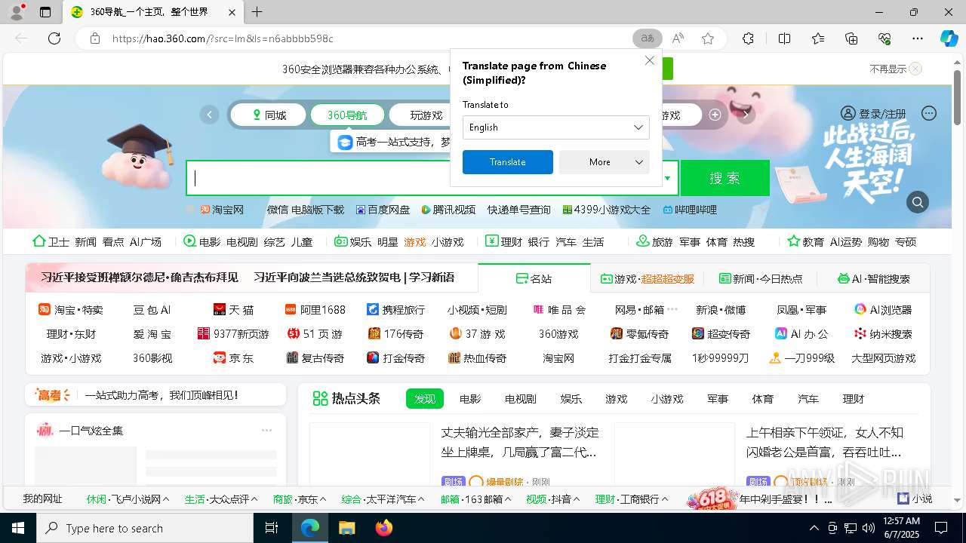The width and height of the screenshot is (966, 543).
Task: Open the Windows Start menu
Action: 18,528
